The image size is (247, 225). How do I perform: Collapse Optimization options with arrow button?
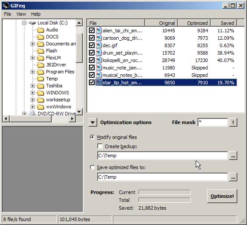[93, 122]
